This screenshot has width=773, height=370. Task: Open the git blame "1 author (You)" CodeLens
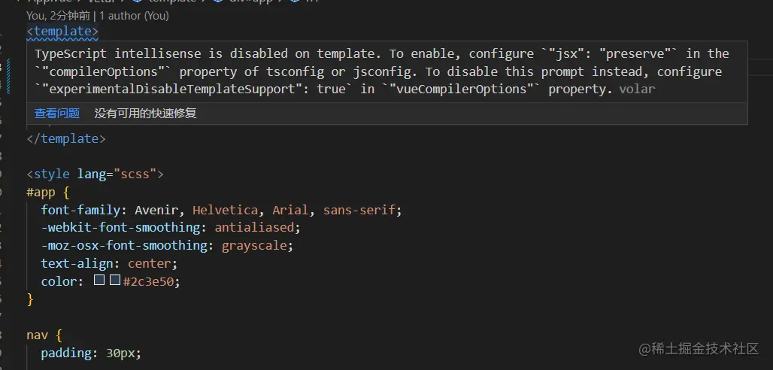134,15
